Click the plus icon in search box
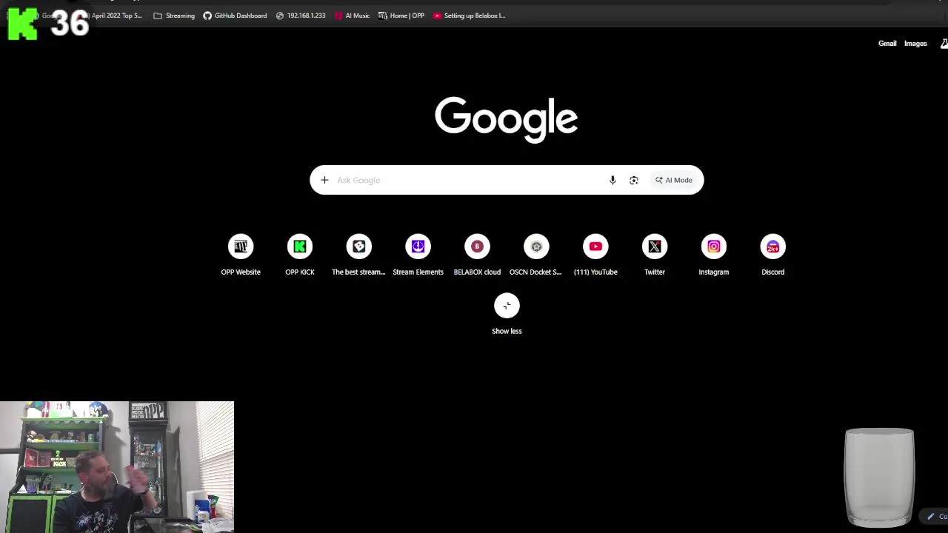The width and height of the screenshot is (948, 533). (324, 180)
